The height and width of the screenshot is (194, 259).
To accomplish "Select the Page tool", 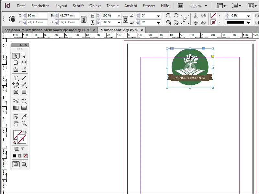I will point(16,62).
